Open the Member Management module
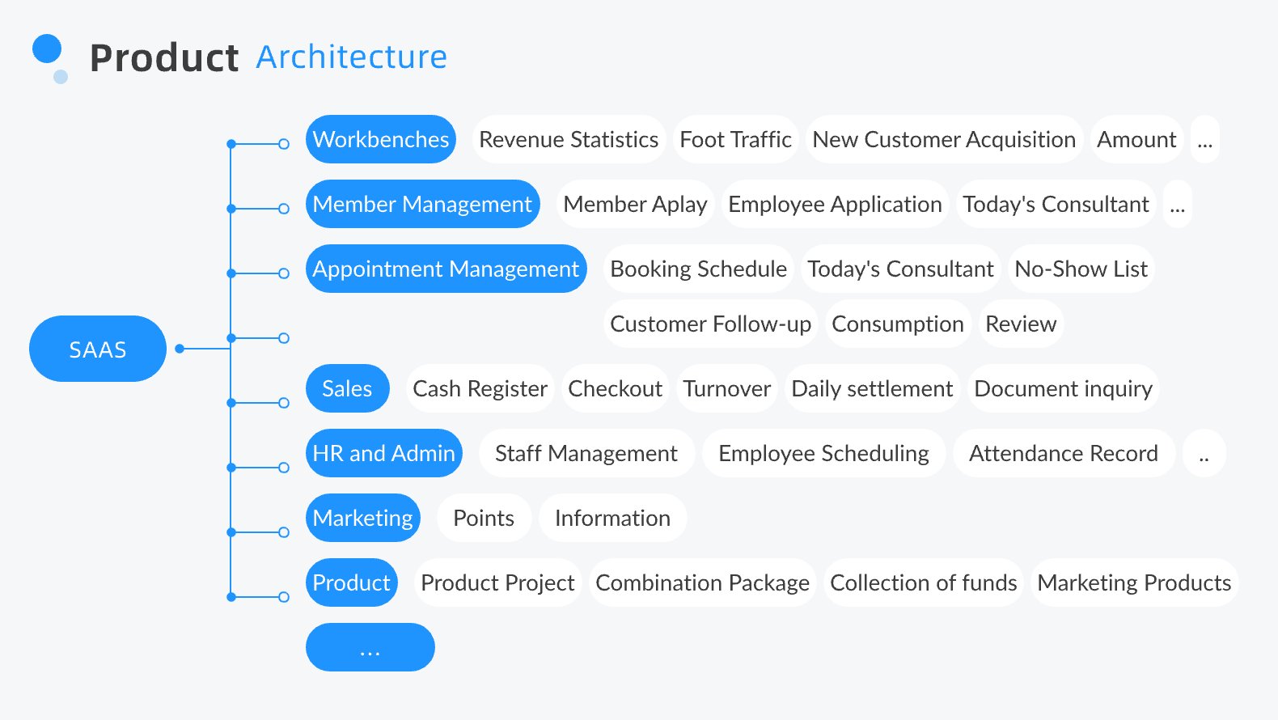Image resolution: width=1278 pixels, height=720 pixels. [x=422, y=204]
